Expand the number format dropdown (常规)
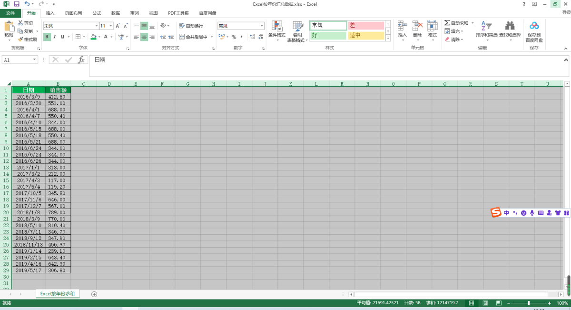This screenshot has height=310, width=571. (262, 26)
